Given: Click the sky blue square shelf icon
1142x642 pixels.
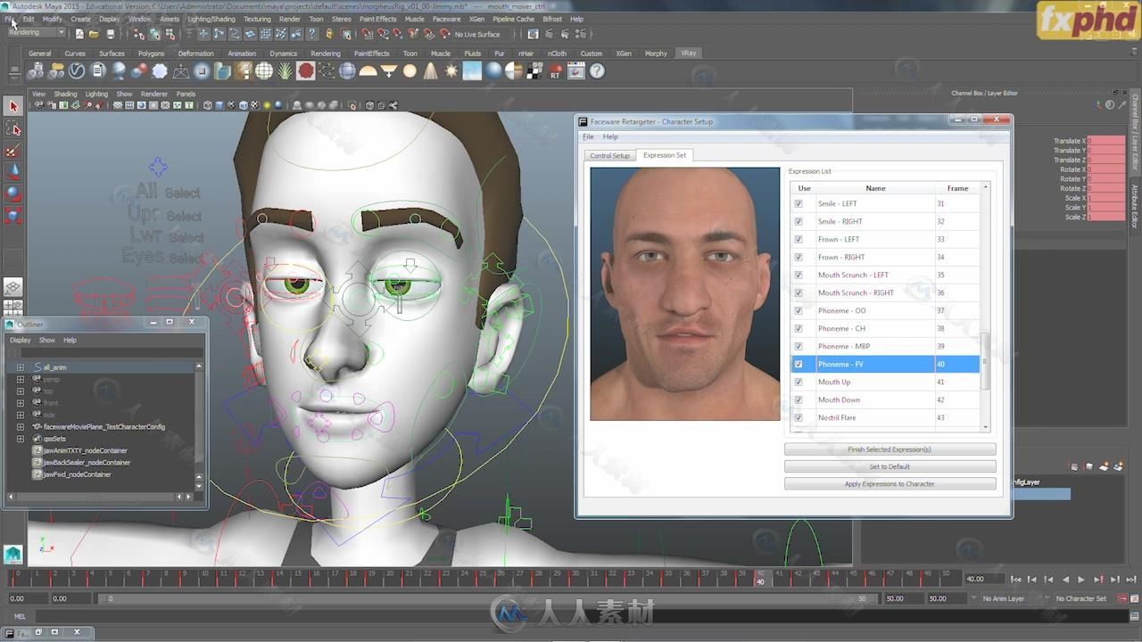Looking at the screenshot, I should (472, 70).
